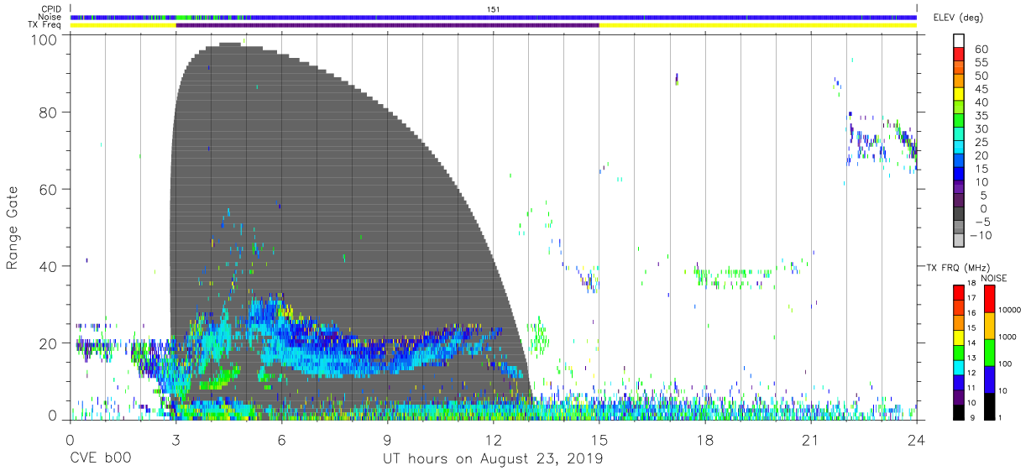Click the 24 tick on the UT hours axis
Viewport: 1031px width, 476px height.
[x=917, y=440]
